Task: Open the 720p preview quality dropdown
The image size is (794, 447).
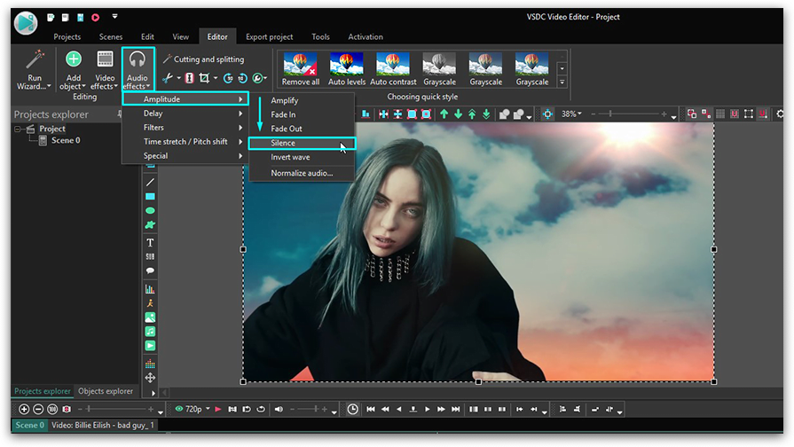Action: 193,409
